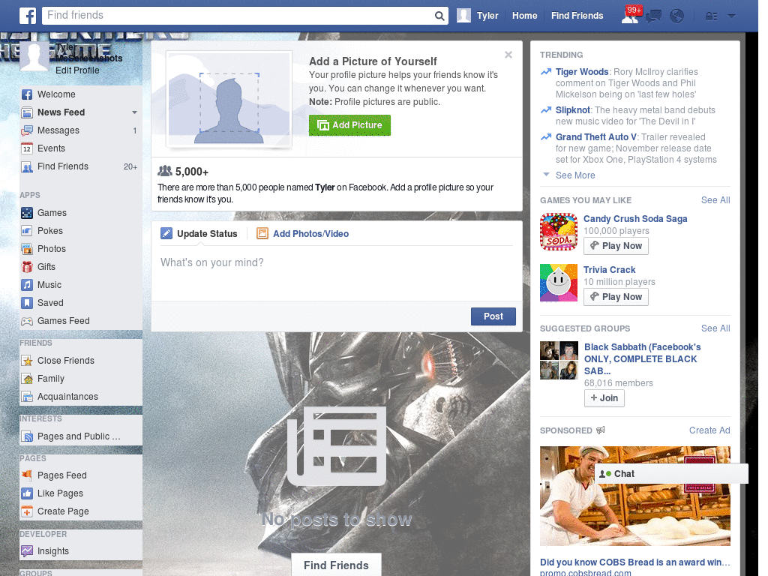Click the profile picture placeholder image

(x=229, y=100)
